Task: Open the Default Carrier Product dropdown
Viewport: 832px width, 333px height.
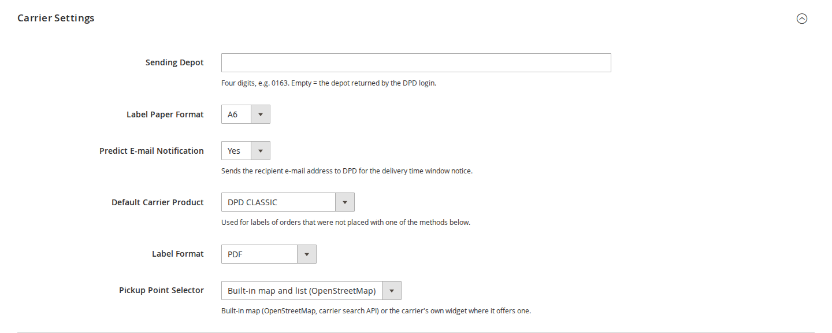Action: pos(288,202)
